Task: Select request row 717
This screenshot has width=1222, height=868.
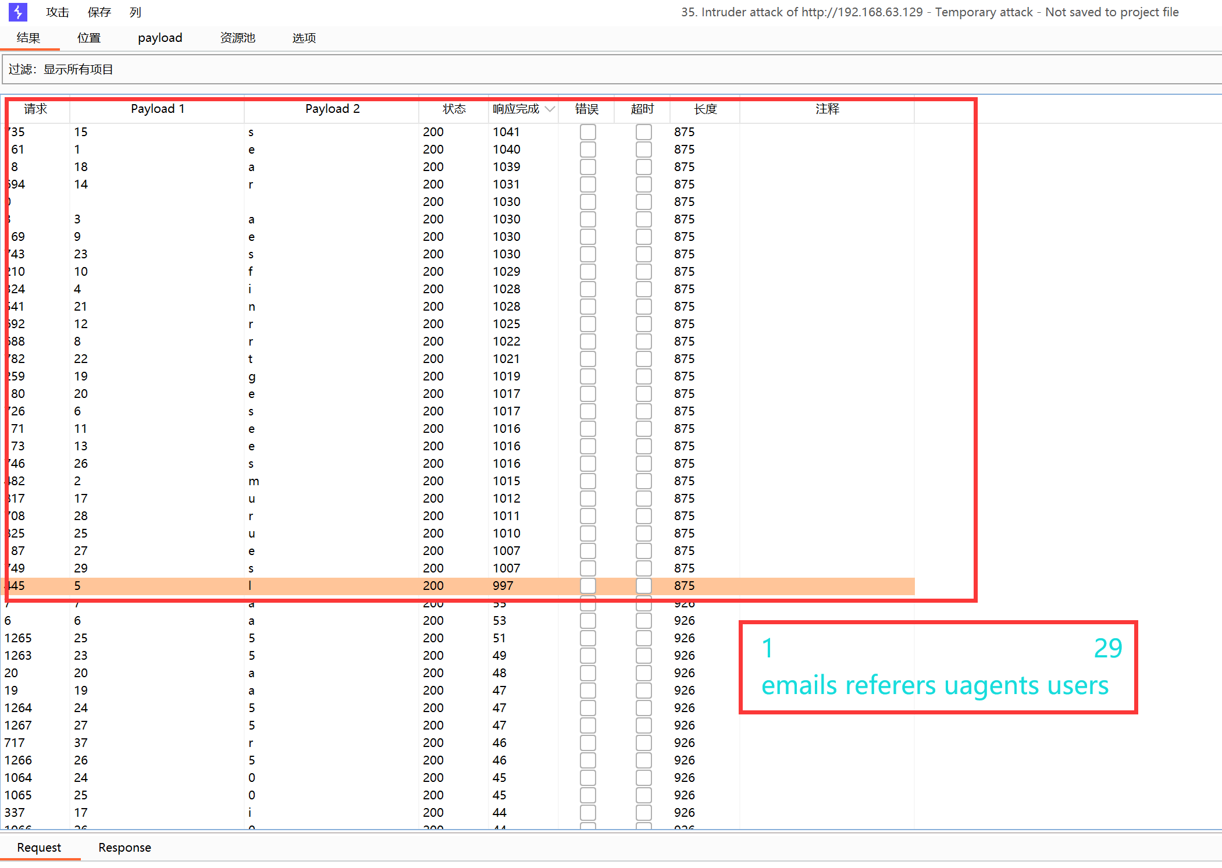Action: (458, 743)
